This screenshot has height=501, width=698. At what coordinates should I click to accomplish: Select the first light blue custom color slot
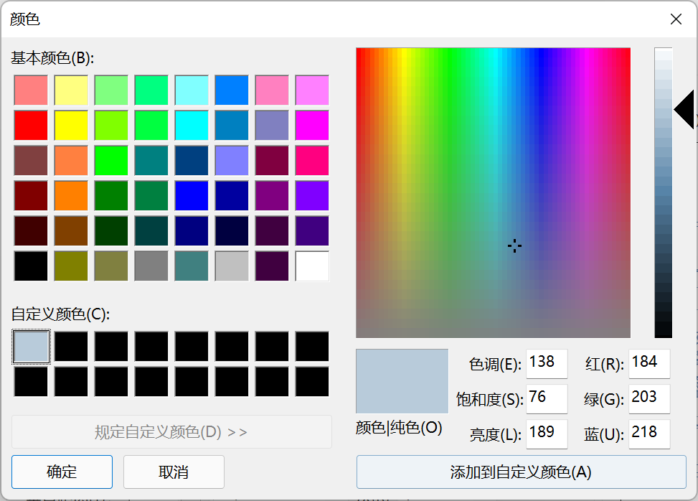[x=31, y=347]
